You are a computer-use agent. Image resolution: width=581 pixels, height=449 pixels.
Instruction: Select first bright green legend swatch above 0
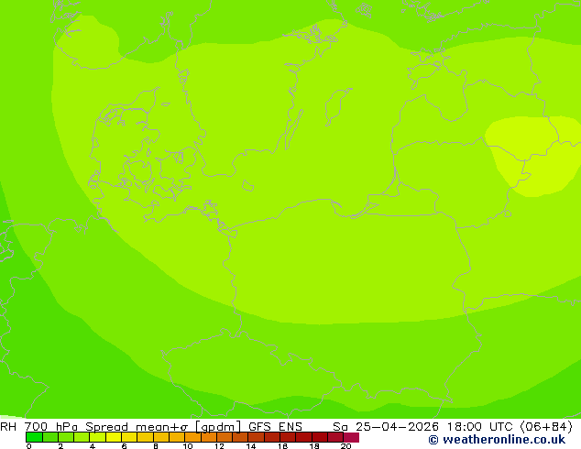(x=34, y=437)
